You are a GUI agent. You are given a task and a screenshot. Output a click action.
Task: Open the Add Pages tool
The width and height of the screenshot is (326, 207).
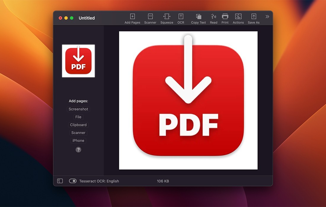coord(132,18)
